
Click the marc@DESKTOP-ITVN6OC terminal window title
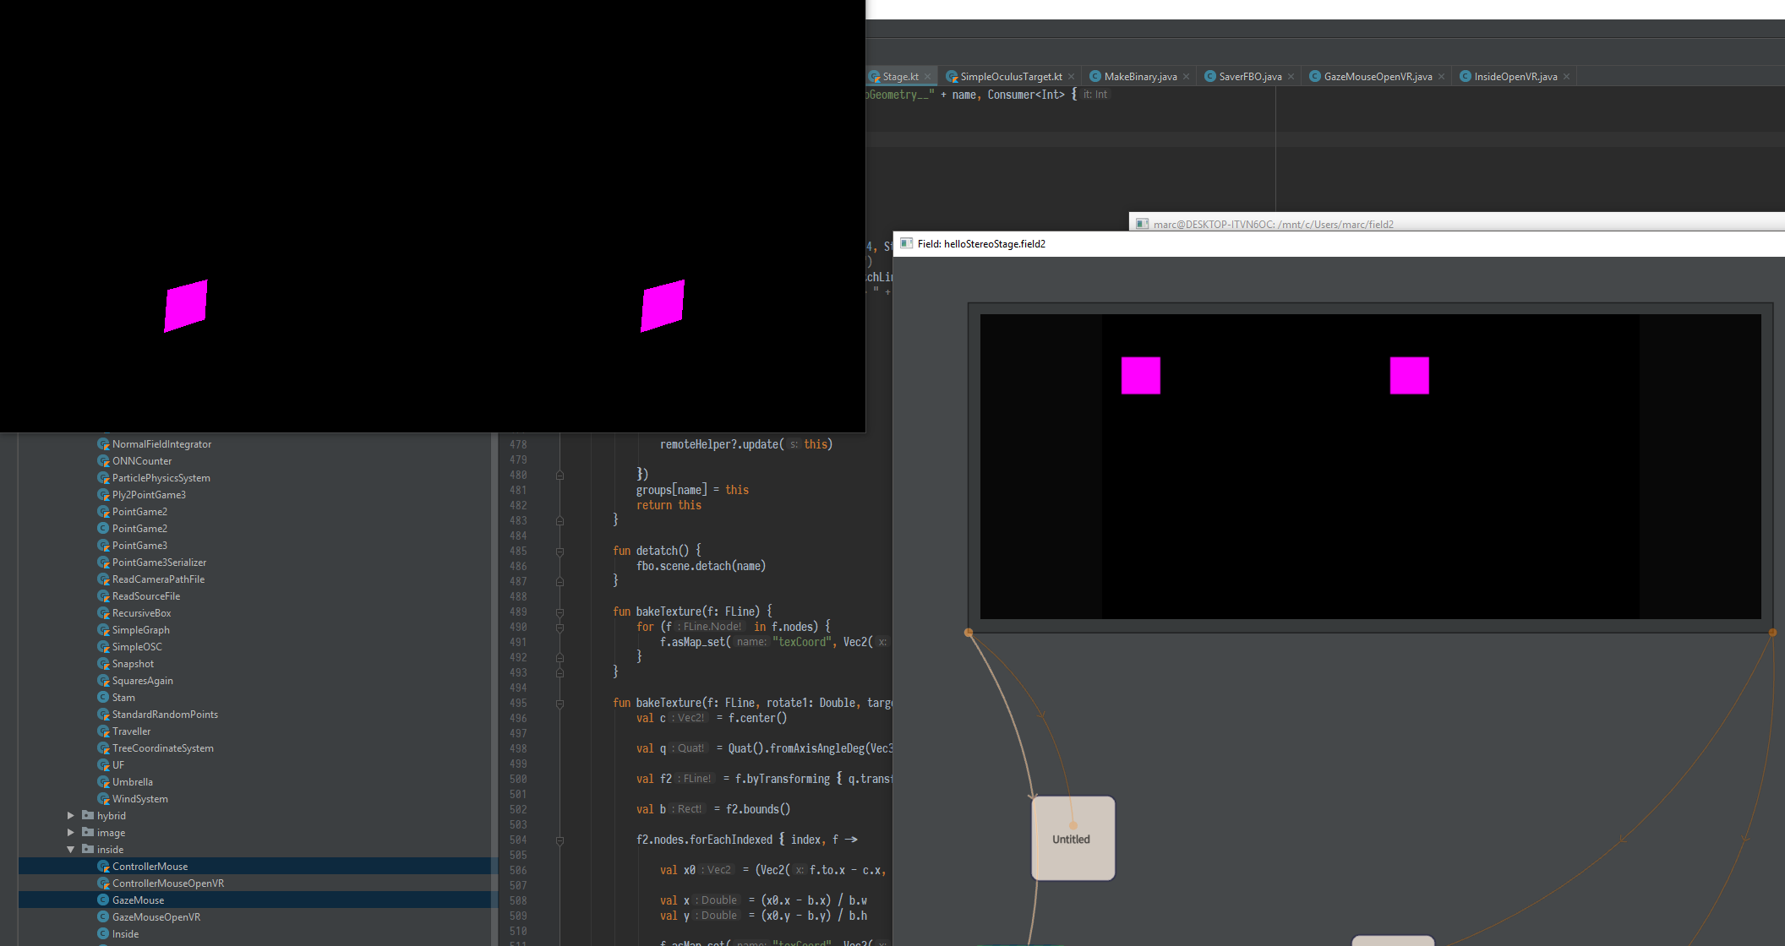click(1273, 225)
